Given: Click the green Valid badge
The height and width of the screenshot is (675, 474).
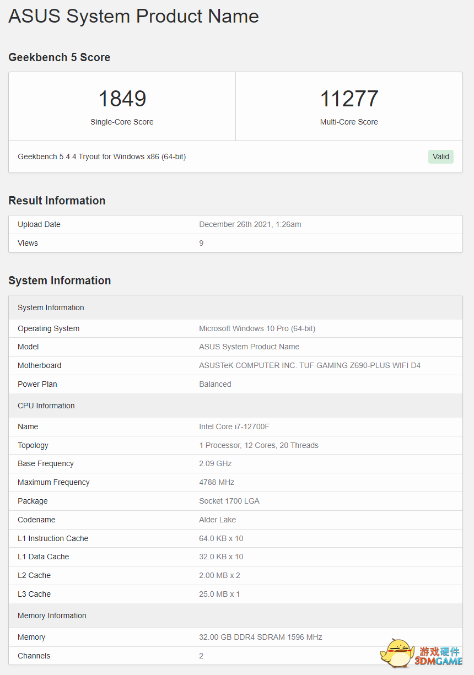Looking at the screenshot, I should (x=441, y=156).
